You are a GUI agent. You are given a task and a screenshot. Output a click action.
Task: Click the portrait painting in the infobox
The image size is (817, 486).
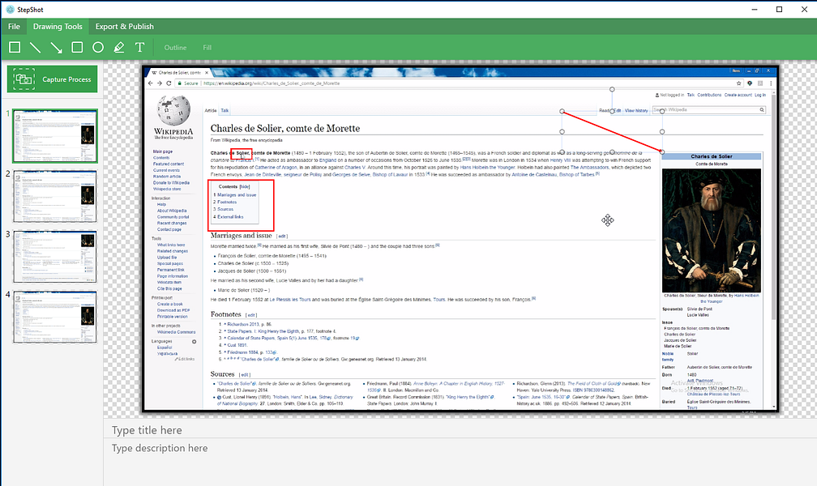712,230
